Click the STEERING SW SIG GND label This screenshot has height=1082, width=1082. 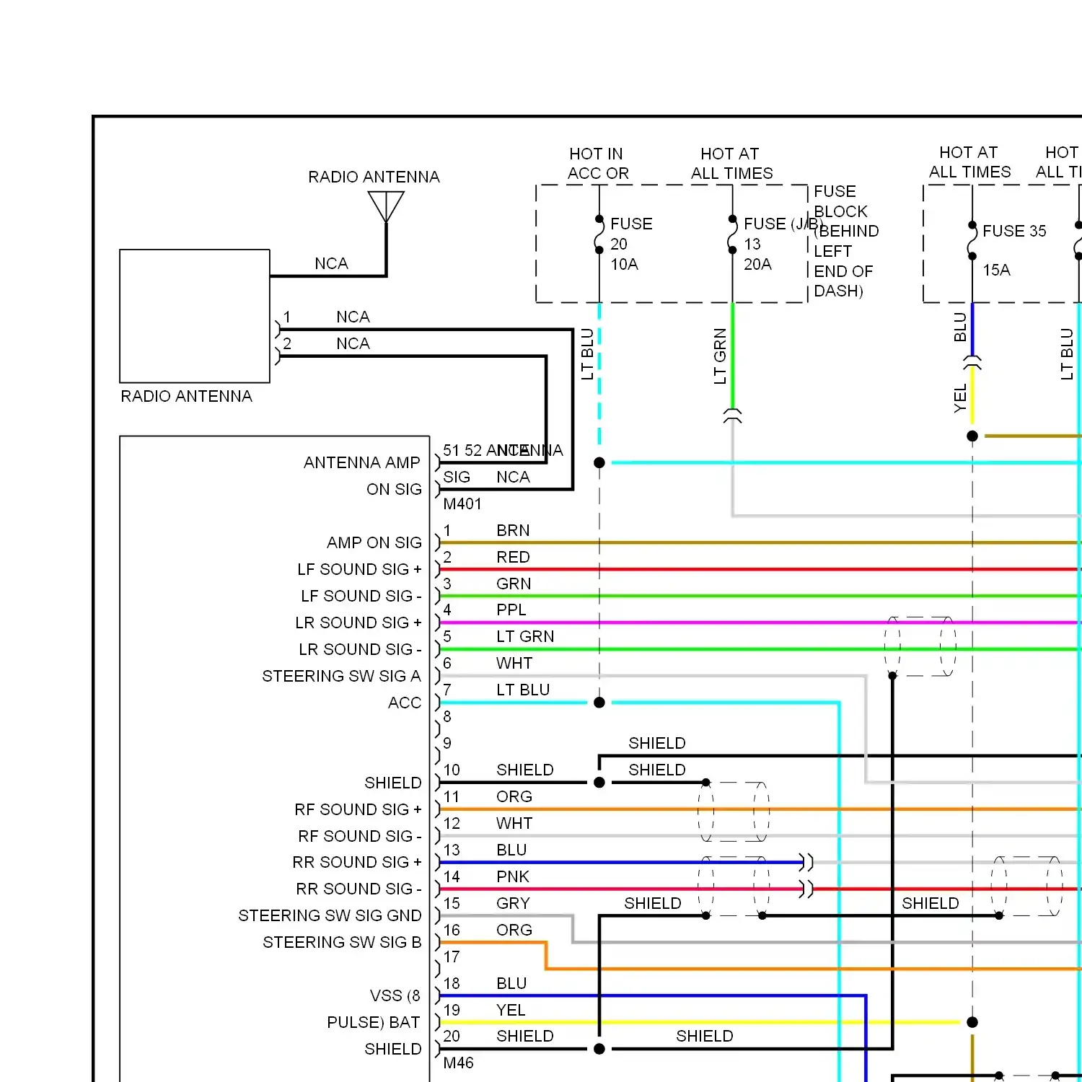tap(330, 915)
